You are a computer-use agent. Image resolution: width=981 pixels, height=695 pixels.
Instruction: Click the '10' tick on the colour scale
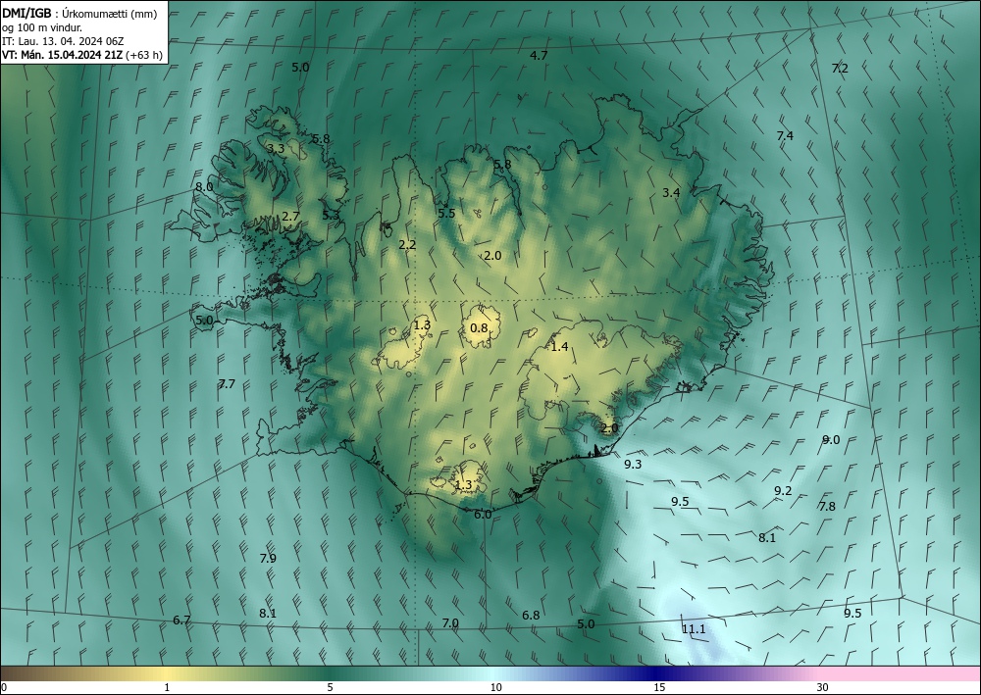tap(495, 687)
